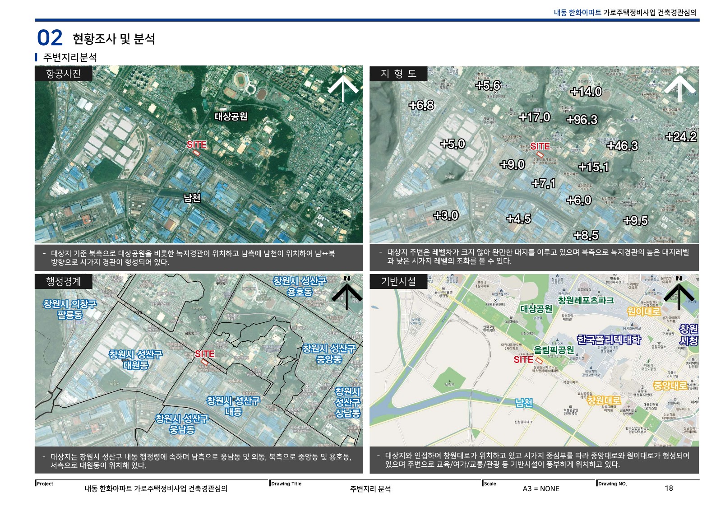Select the SITE marker in 행정경계 map
Image resolution: width=716 pixels, height=507 pixels.
[204, 355]
